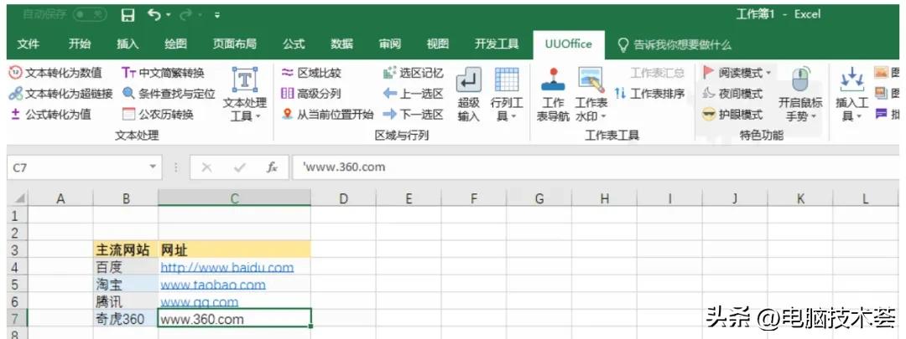The height and width of the screenshot is (339, 906).
Task: Toggle 夜间模式 night mode
Action: [x=732, y=94]
